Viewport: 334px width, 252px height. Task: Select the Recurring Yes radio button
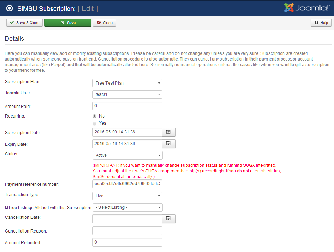tap(94, 123)
